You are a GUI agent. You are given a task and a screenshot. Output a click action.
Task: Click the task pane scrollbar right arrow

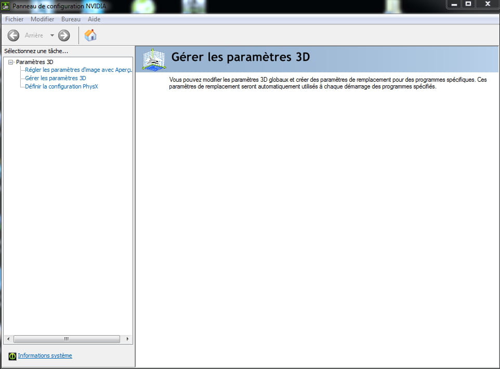click(128, 339)
